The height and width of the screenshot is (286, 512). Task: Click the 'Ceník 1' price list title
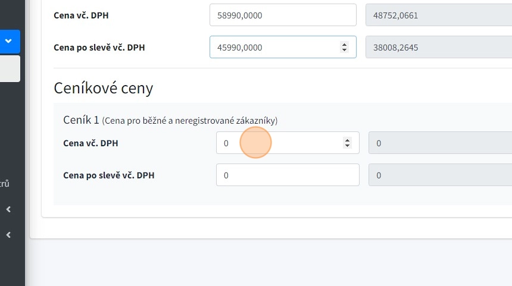tap(81, 120)
